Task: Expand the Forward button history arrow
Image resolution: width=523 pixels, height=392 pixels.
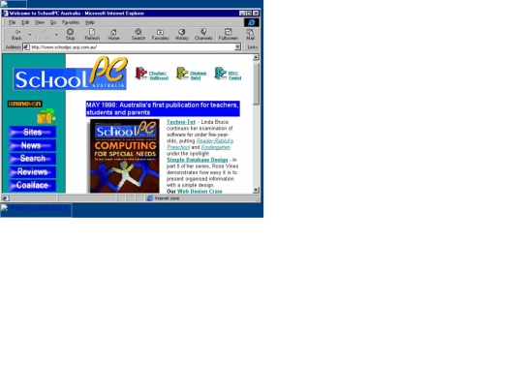Action: [x=56, y=35]
